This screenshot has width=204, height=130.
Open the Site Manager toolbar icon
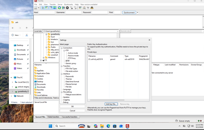[35, 8]
